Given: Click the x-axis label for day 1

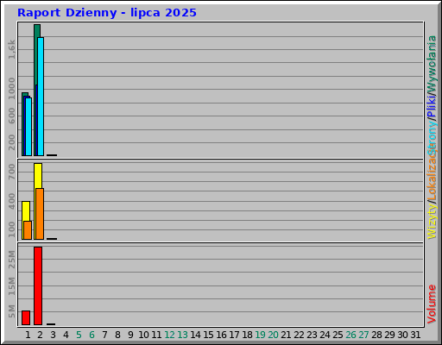Looking at the screenshot, I should click(28, 335).
